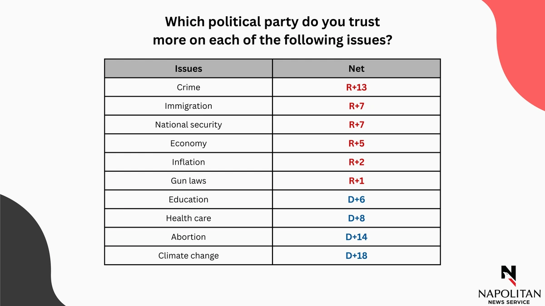Click the D+8 Health care value
This screenshot has width=545, height=306.
point(357,218)
